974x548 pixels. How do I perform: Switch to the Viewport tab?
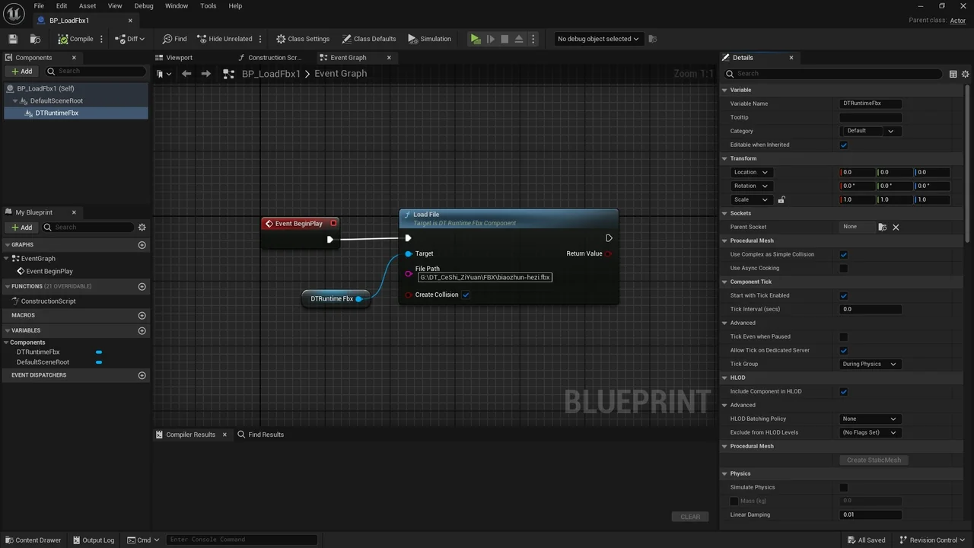click(x=180, y=58)
